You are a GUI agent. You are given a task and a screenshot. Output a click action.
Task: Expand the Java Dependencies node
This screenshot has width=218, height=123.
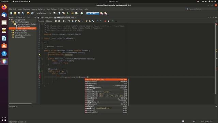(x=11, y=35)
